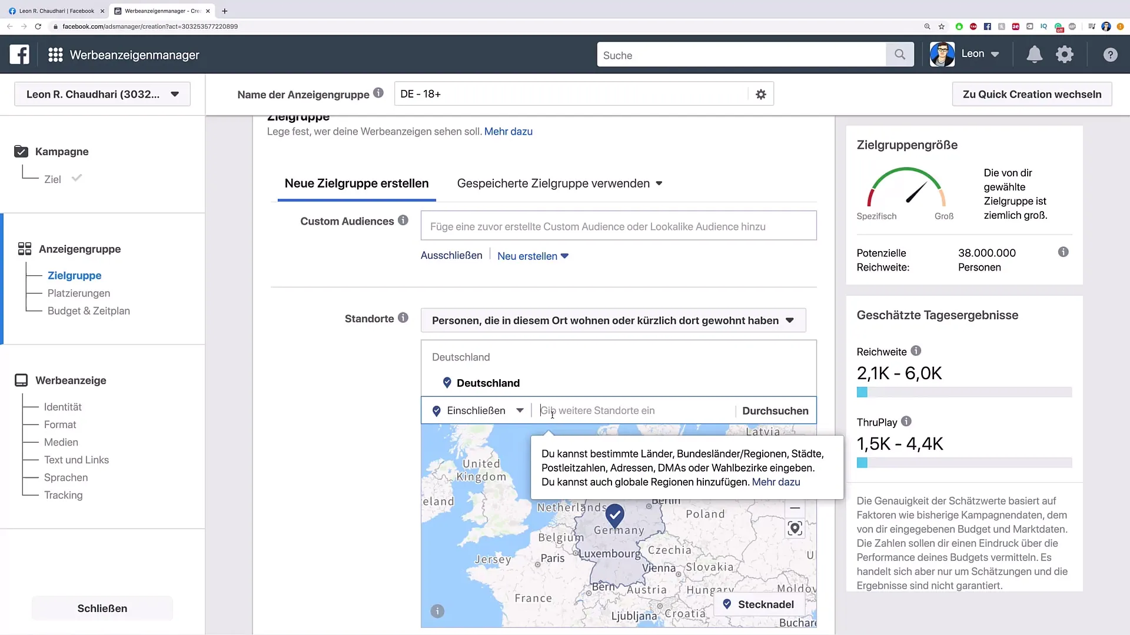Click the audience size gauge
Image resolution: width=1130 pixels, height=635 pixels.
point(906,187)
